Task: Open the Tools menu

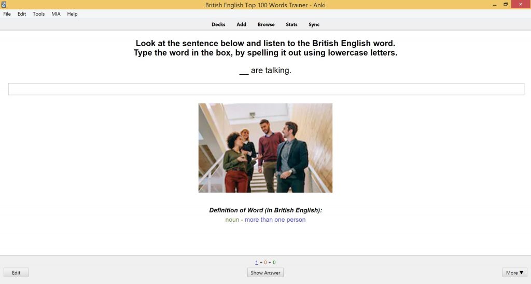Action: pyautogui.click(x=38, y=14)
